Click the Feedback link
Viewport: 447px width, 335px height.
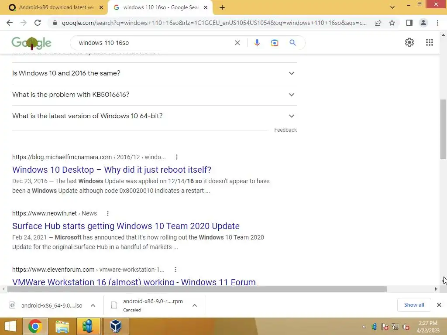(x=285, y=130)
